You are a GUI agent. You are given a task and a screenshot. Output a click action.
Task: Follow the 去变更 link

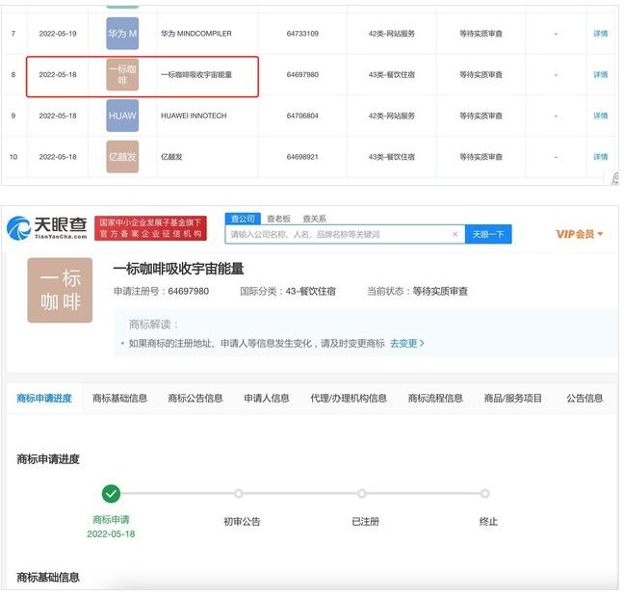406,343
